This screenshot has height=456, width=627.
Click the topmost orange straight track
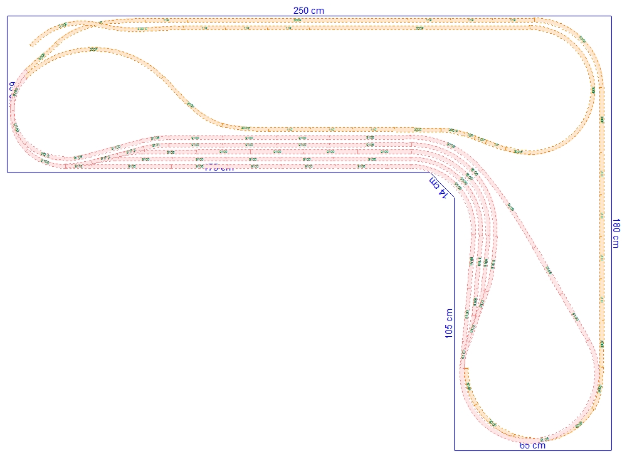(313, 20)
